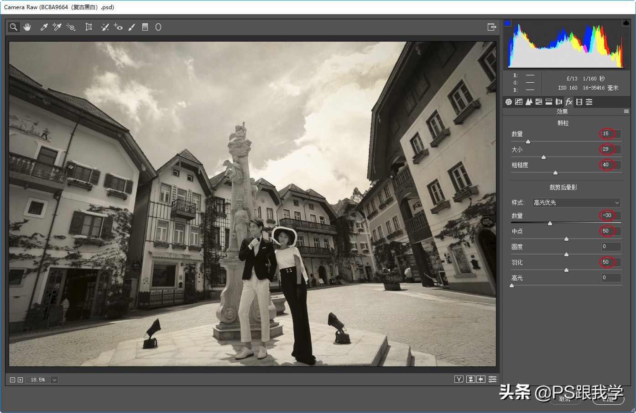Open the Transform tool

pos(89,27)
